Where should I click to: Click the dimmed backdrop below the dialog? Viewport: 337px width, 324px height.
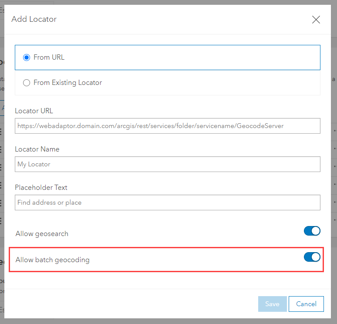click(x=168, y=321)
